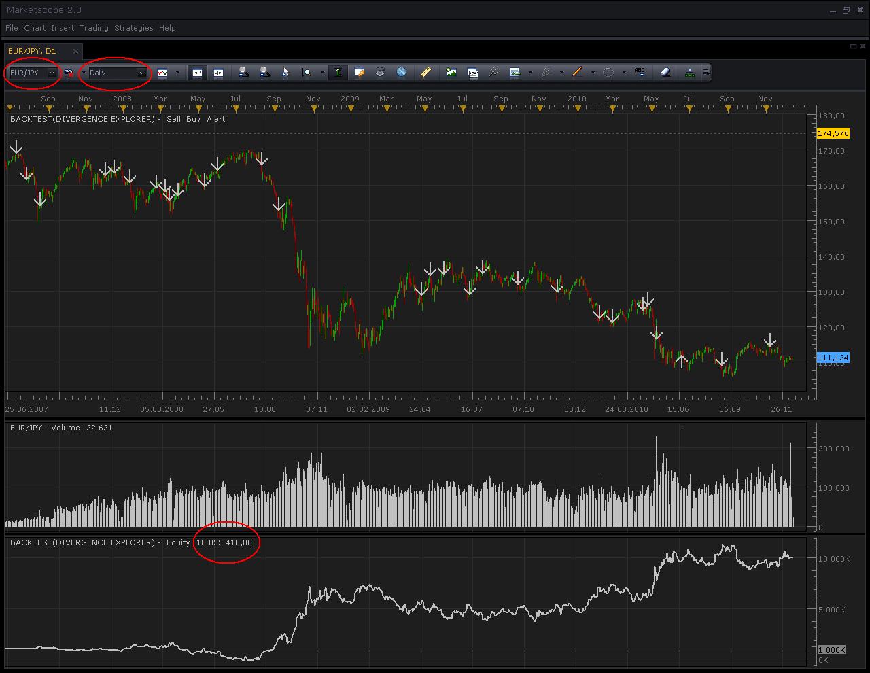870x673 pixels.
Task: Close the chart pane with the X below the title bar
Action: 863,46
